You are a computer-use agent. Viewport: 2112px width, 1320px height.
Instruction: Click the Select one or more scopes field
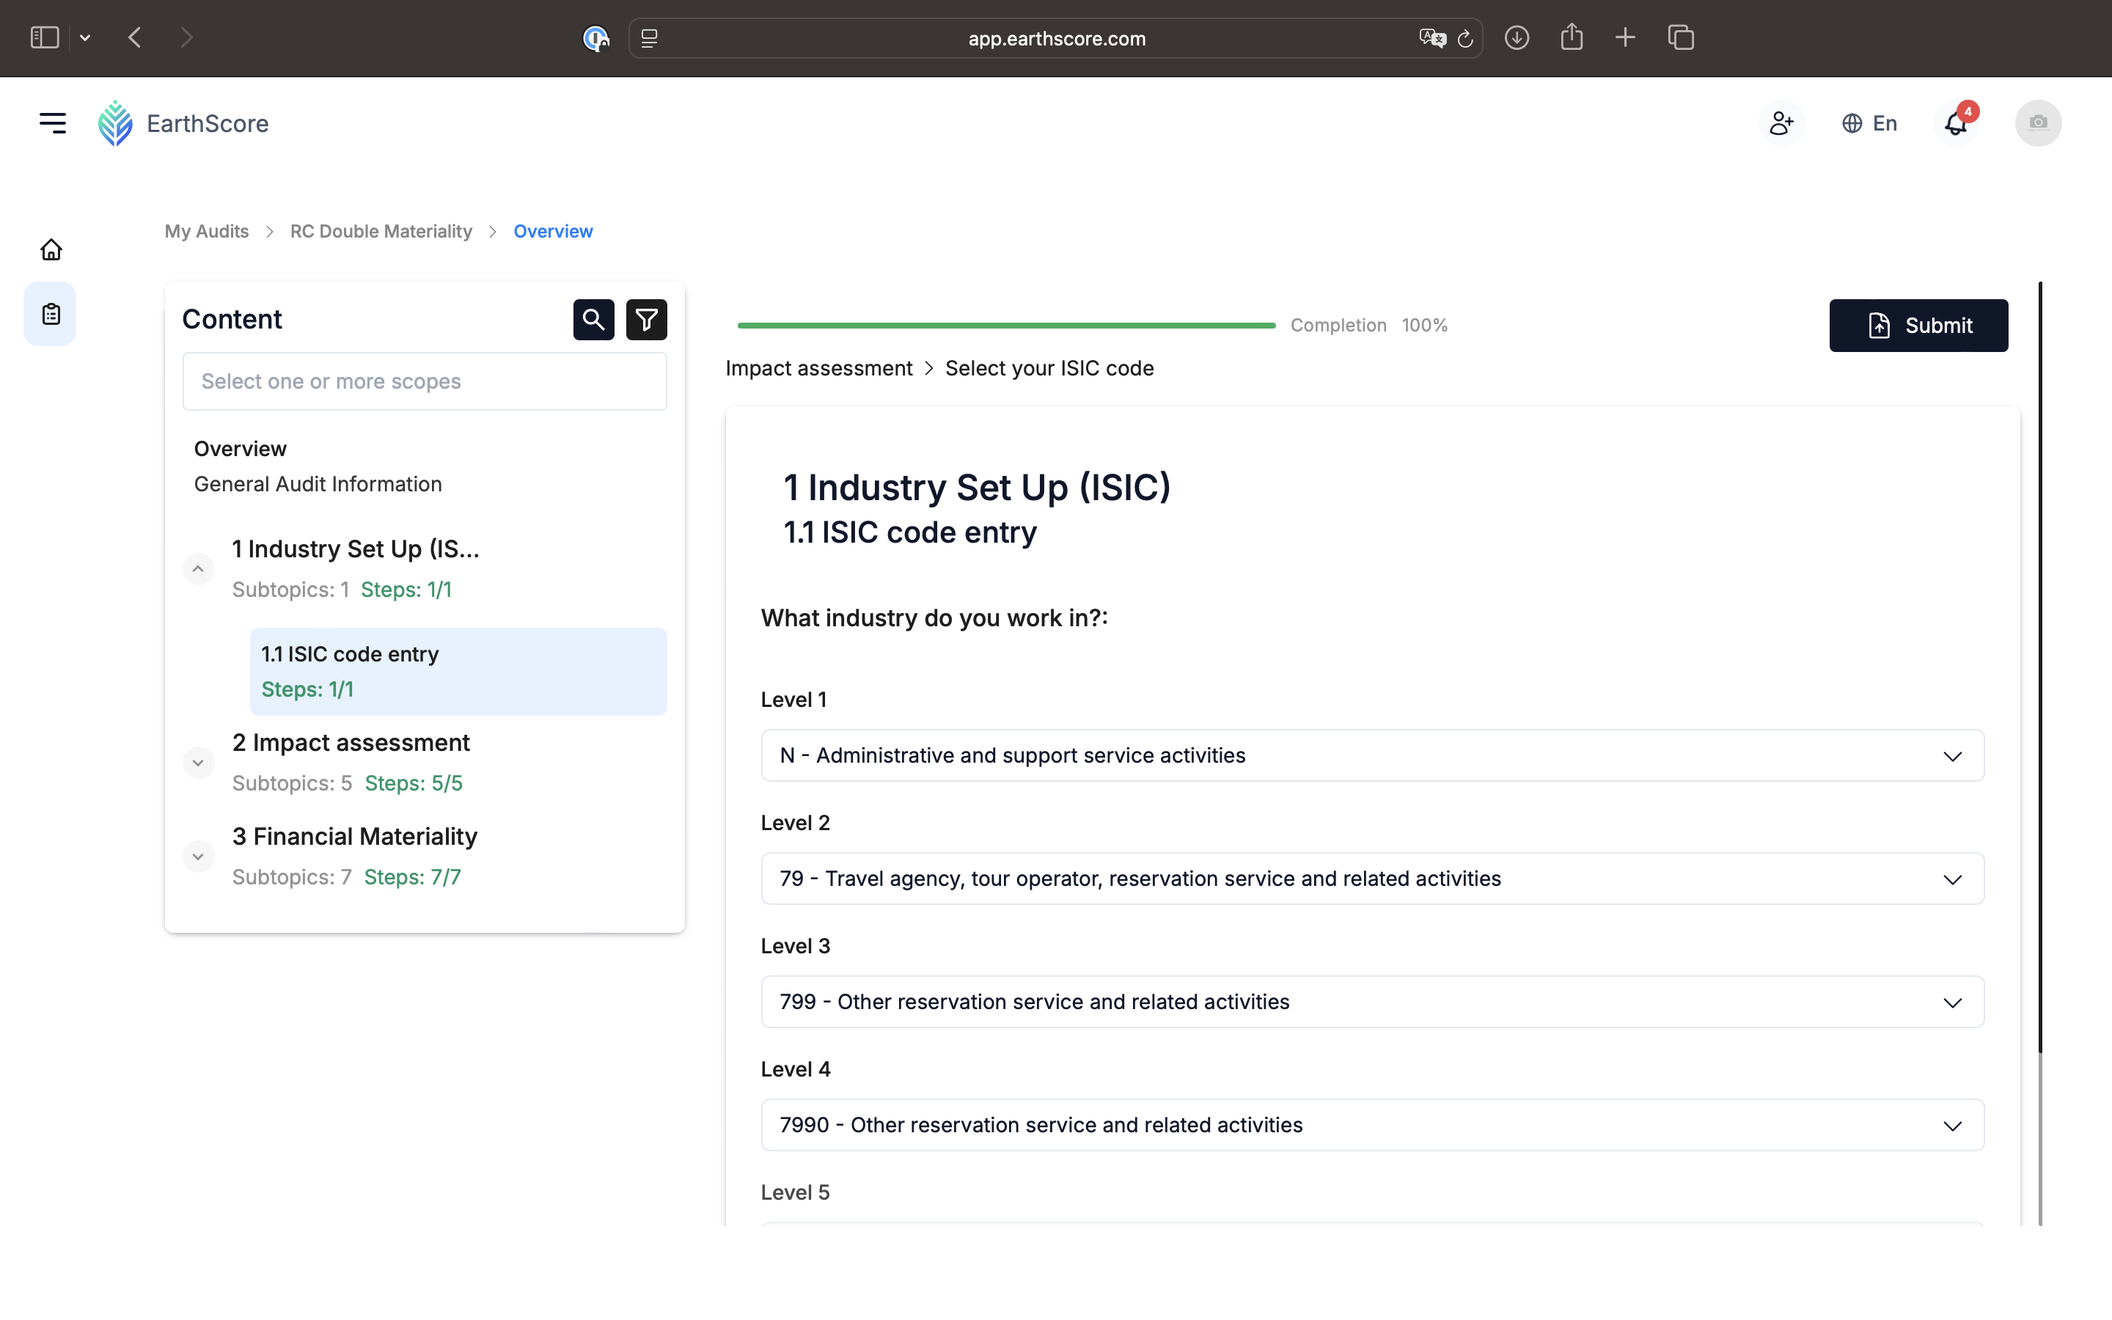point(424,381)
